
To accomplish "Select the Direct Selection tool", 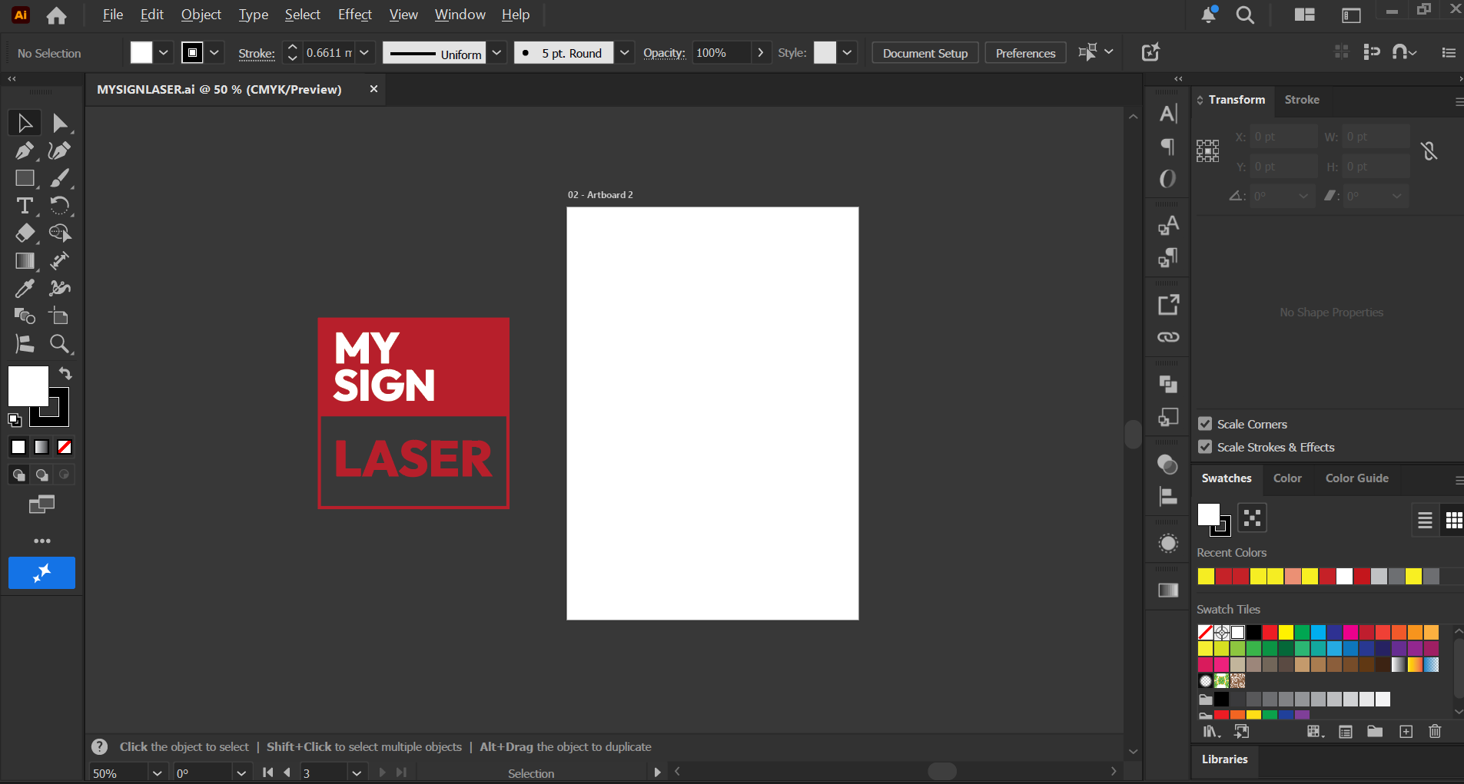I will coord(60,123).
